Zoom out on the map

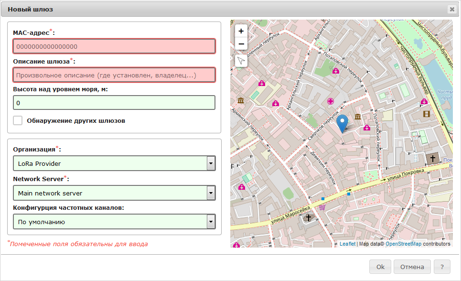(x=241, y=44)
